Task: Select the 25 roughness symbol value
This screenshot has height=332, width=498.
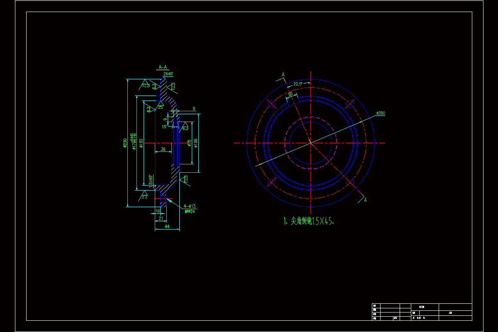Action: pyautogui.click(x=160, y=107)
